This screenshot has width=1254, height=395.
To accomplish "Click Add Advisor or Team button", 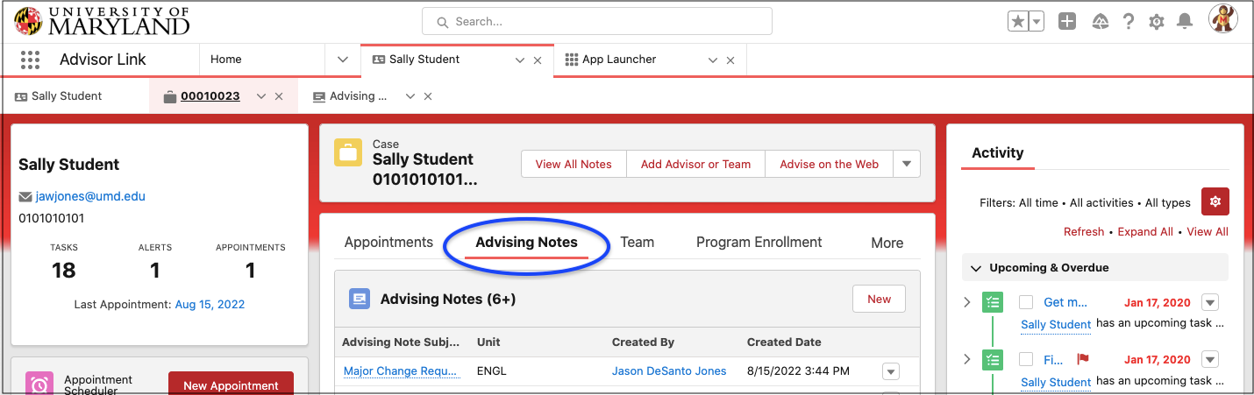I will pos(695,164).
